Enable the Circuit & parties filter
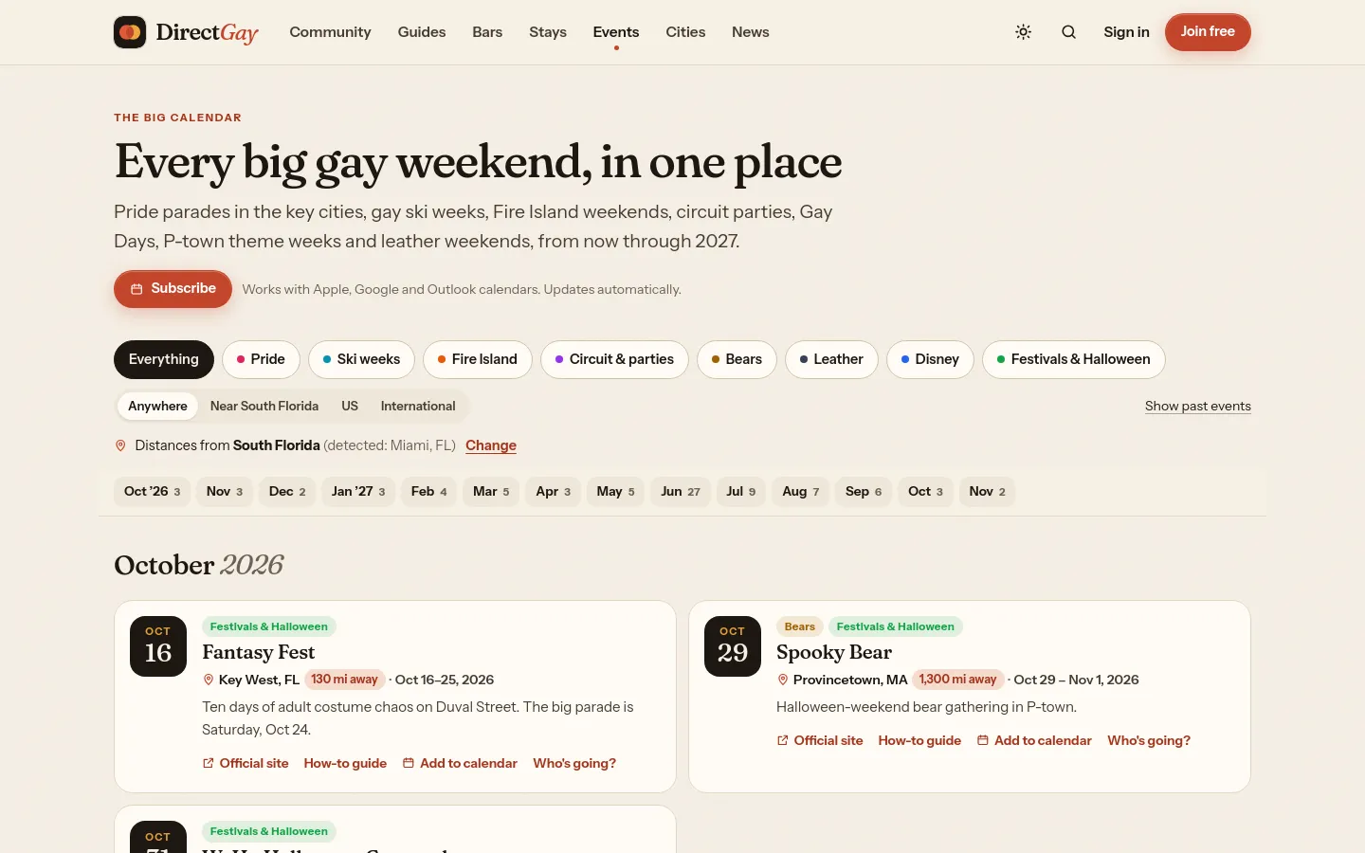 pyautogui.click(x=614, y=359)
